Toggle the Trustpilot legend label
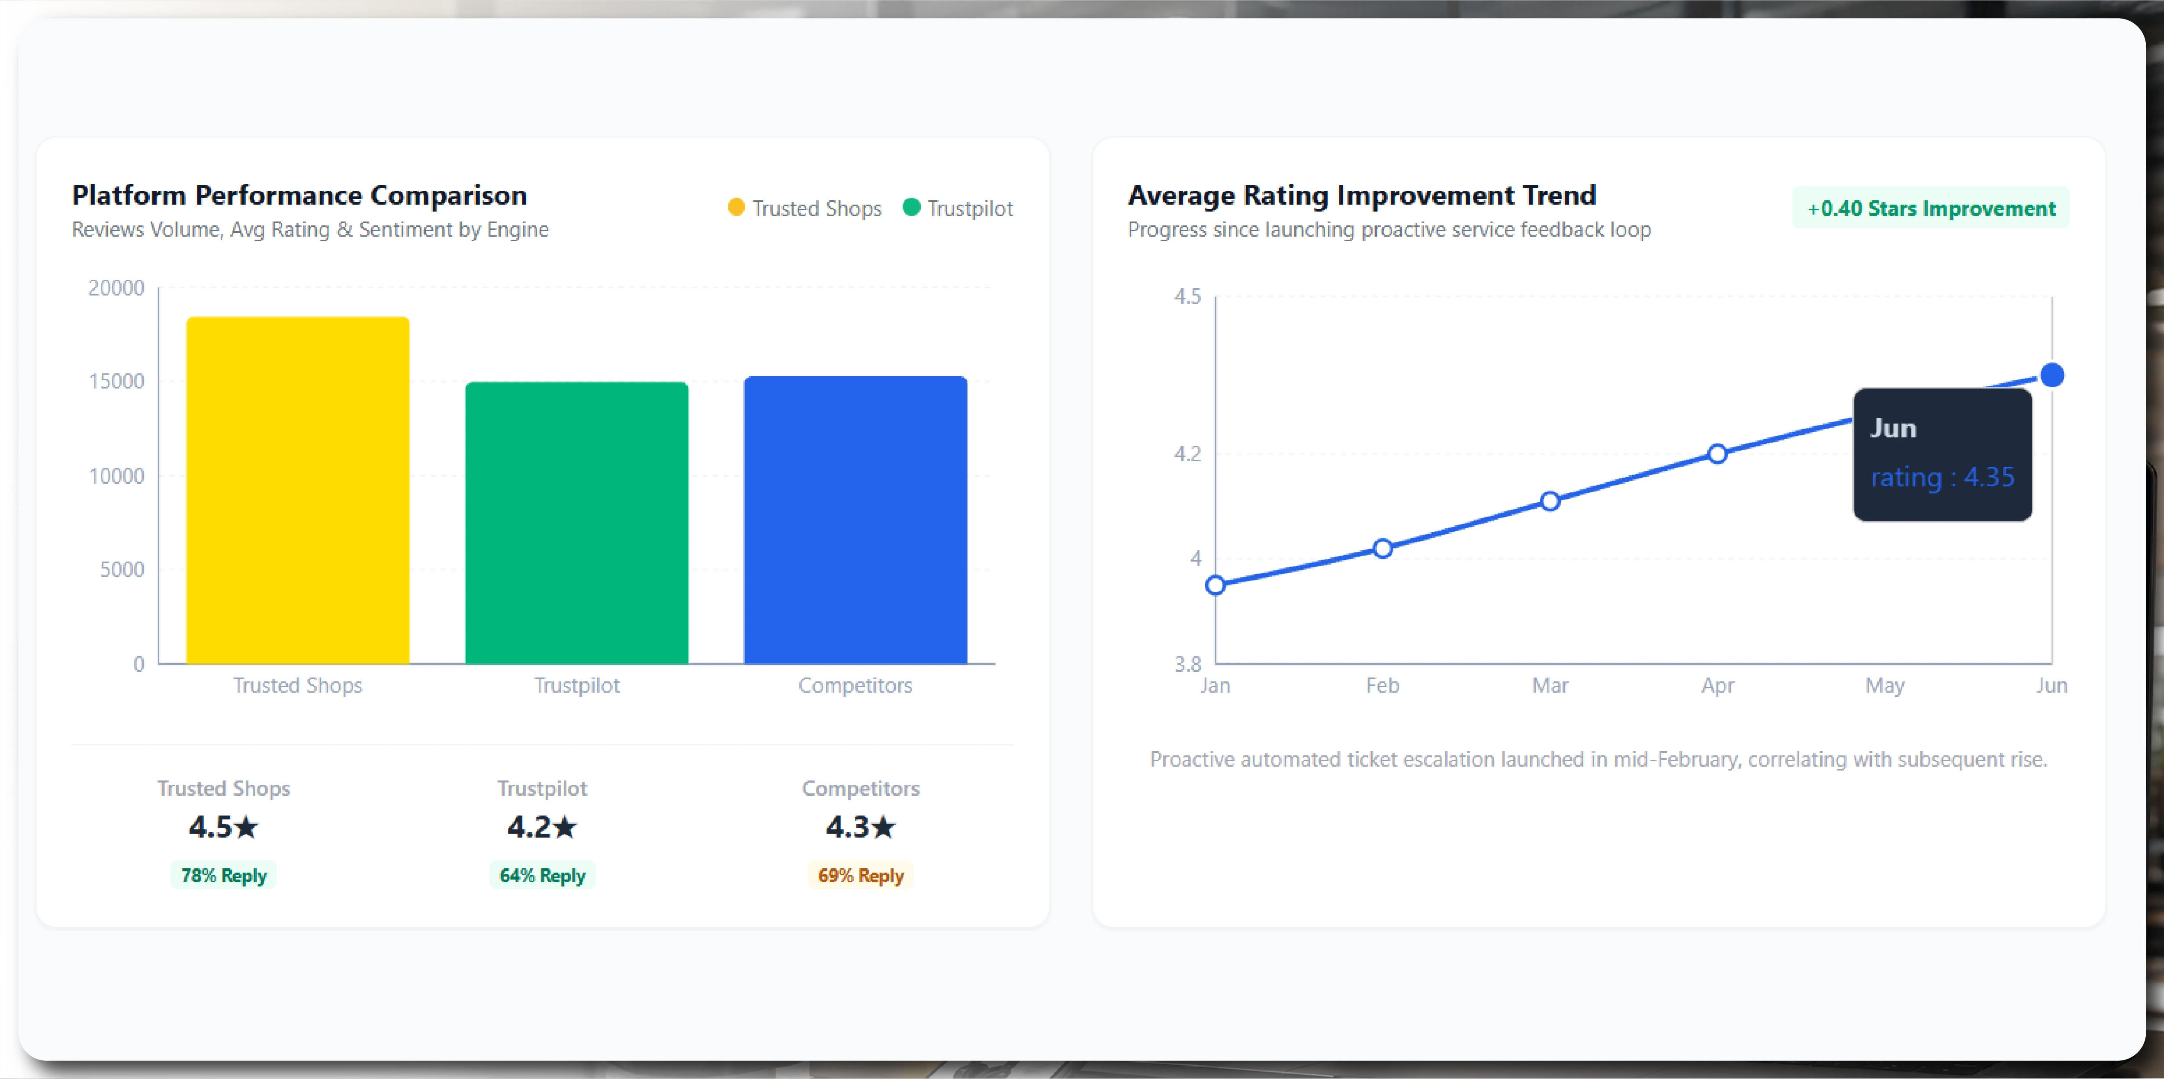The width and height of the screenshot is (2164, 1079). (969, 208)
